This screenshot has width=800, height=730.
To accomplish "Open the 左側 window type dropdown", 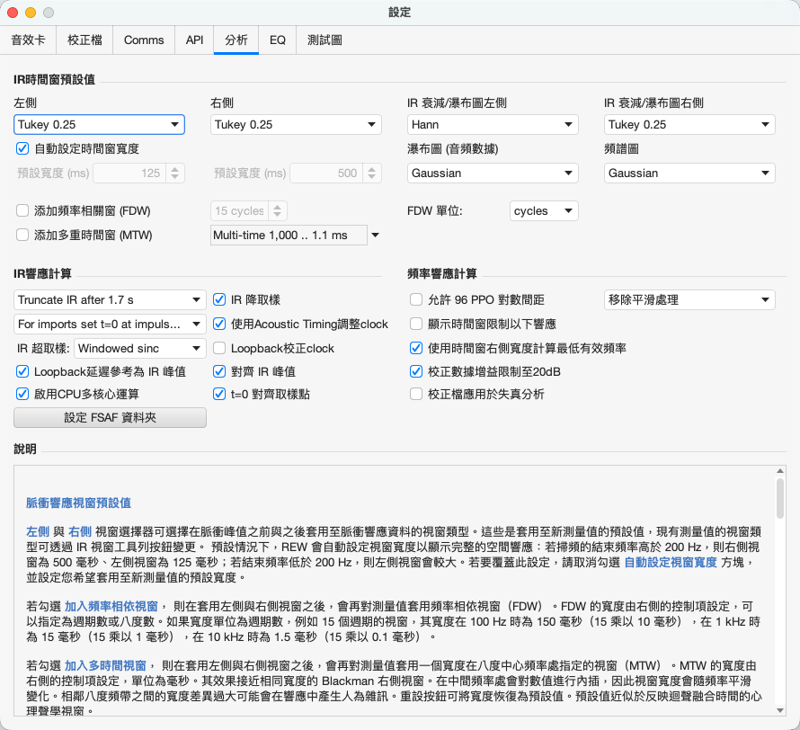I will click(x=99, y=124).
